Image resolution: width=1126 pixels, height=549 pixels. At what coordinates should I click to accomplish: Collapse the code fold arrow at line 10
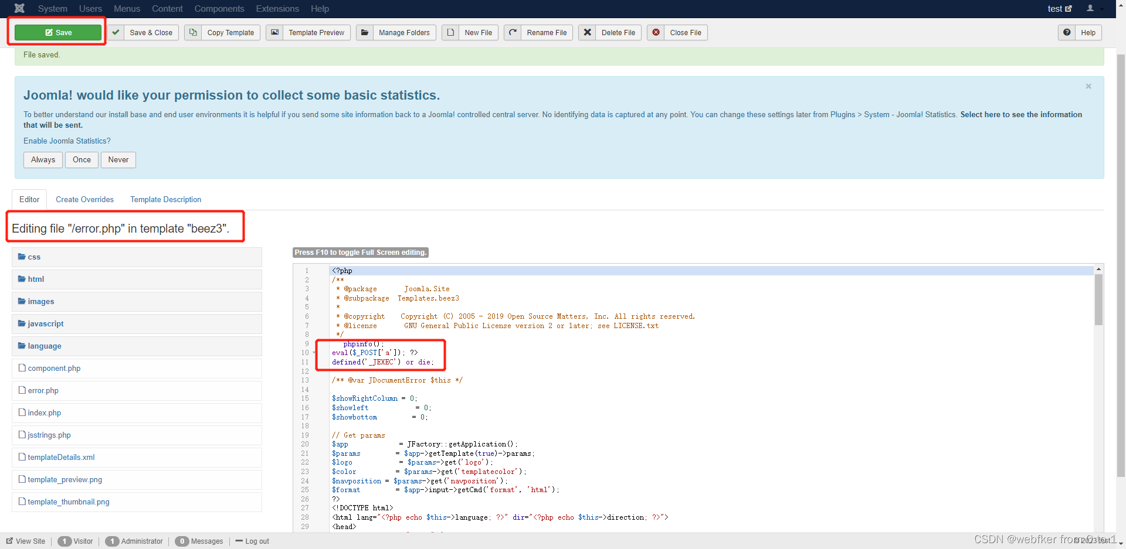[314, 353]
